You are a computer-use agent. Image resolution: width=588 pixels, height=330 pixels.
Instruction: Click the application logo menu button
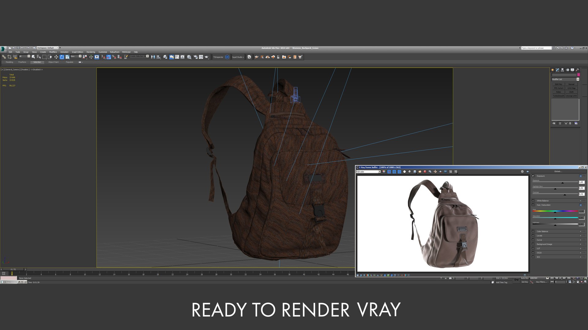tap(3, 49)
